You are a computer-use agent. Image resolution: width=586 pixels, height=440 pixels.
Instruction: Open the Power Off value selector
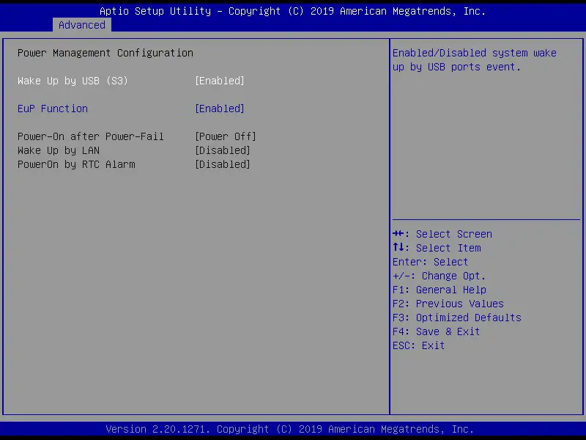(x=224, y=136)
